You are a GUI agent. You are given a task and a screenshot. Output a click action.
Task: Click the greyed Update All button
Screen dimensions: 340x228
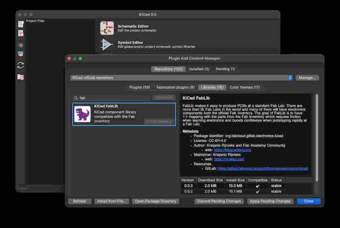pyautogui.click(x=164, y=98)
